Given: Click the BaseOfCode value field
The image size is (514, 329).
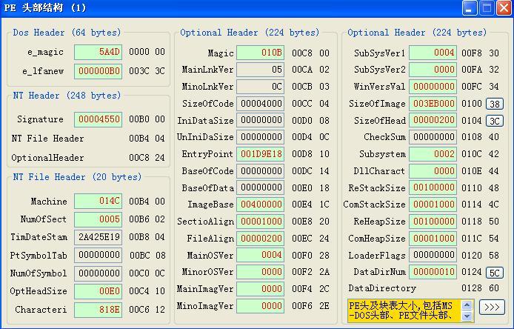Looking at the screenshot, I should tap(260, 171).
